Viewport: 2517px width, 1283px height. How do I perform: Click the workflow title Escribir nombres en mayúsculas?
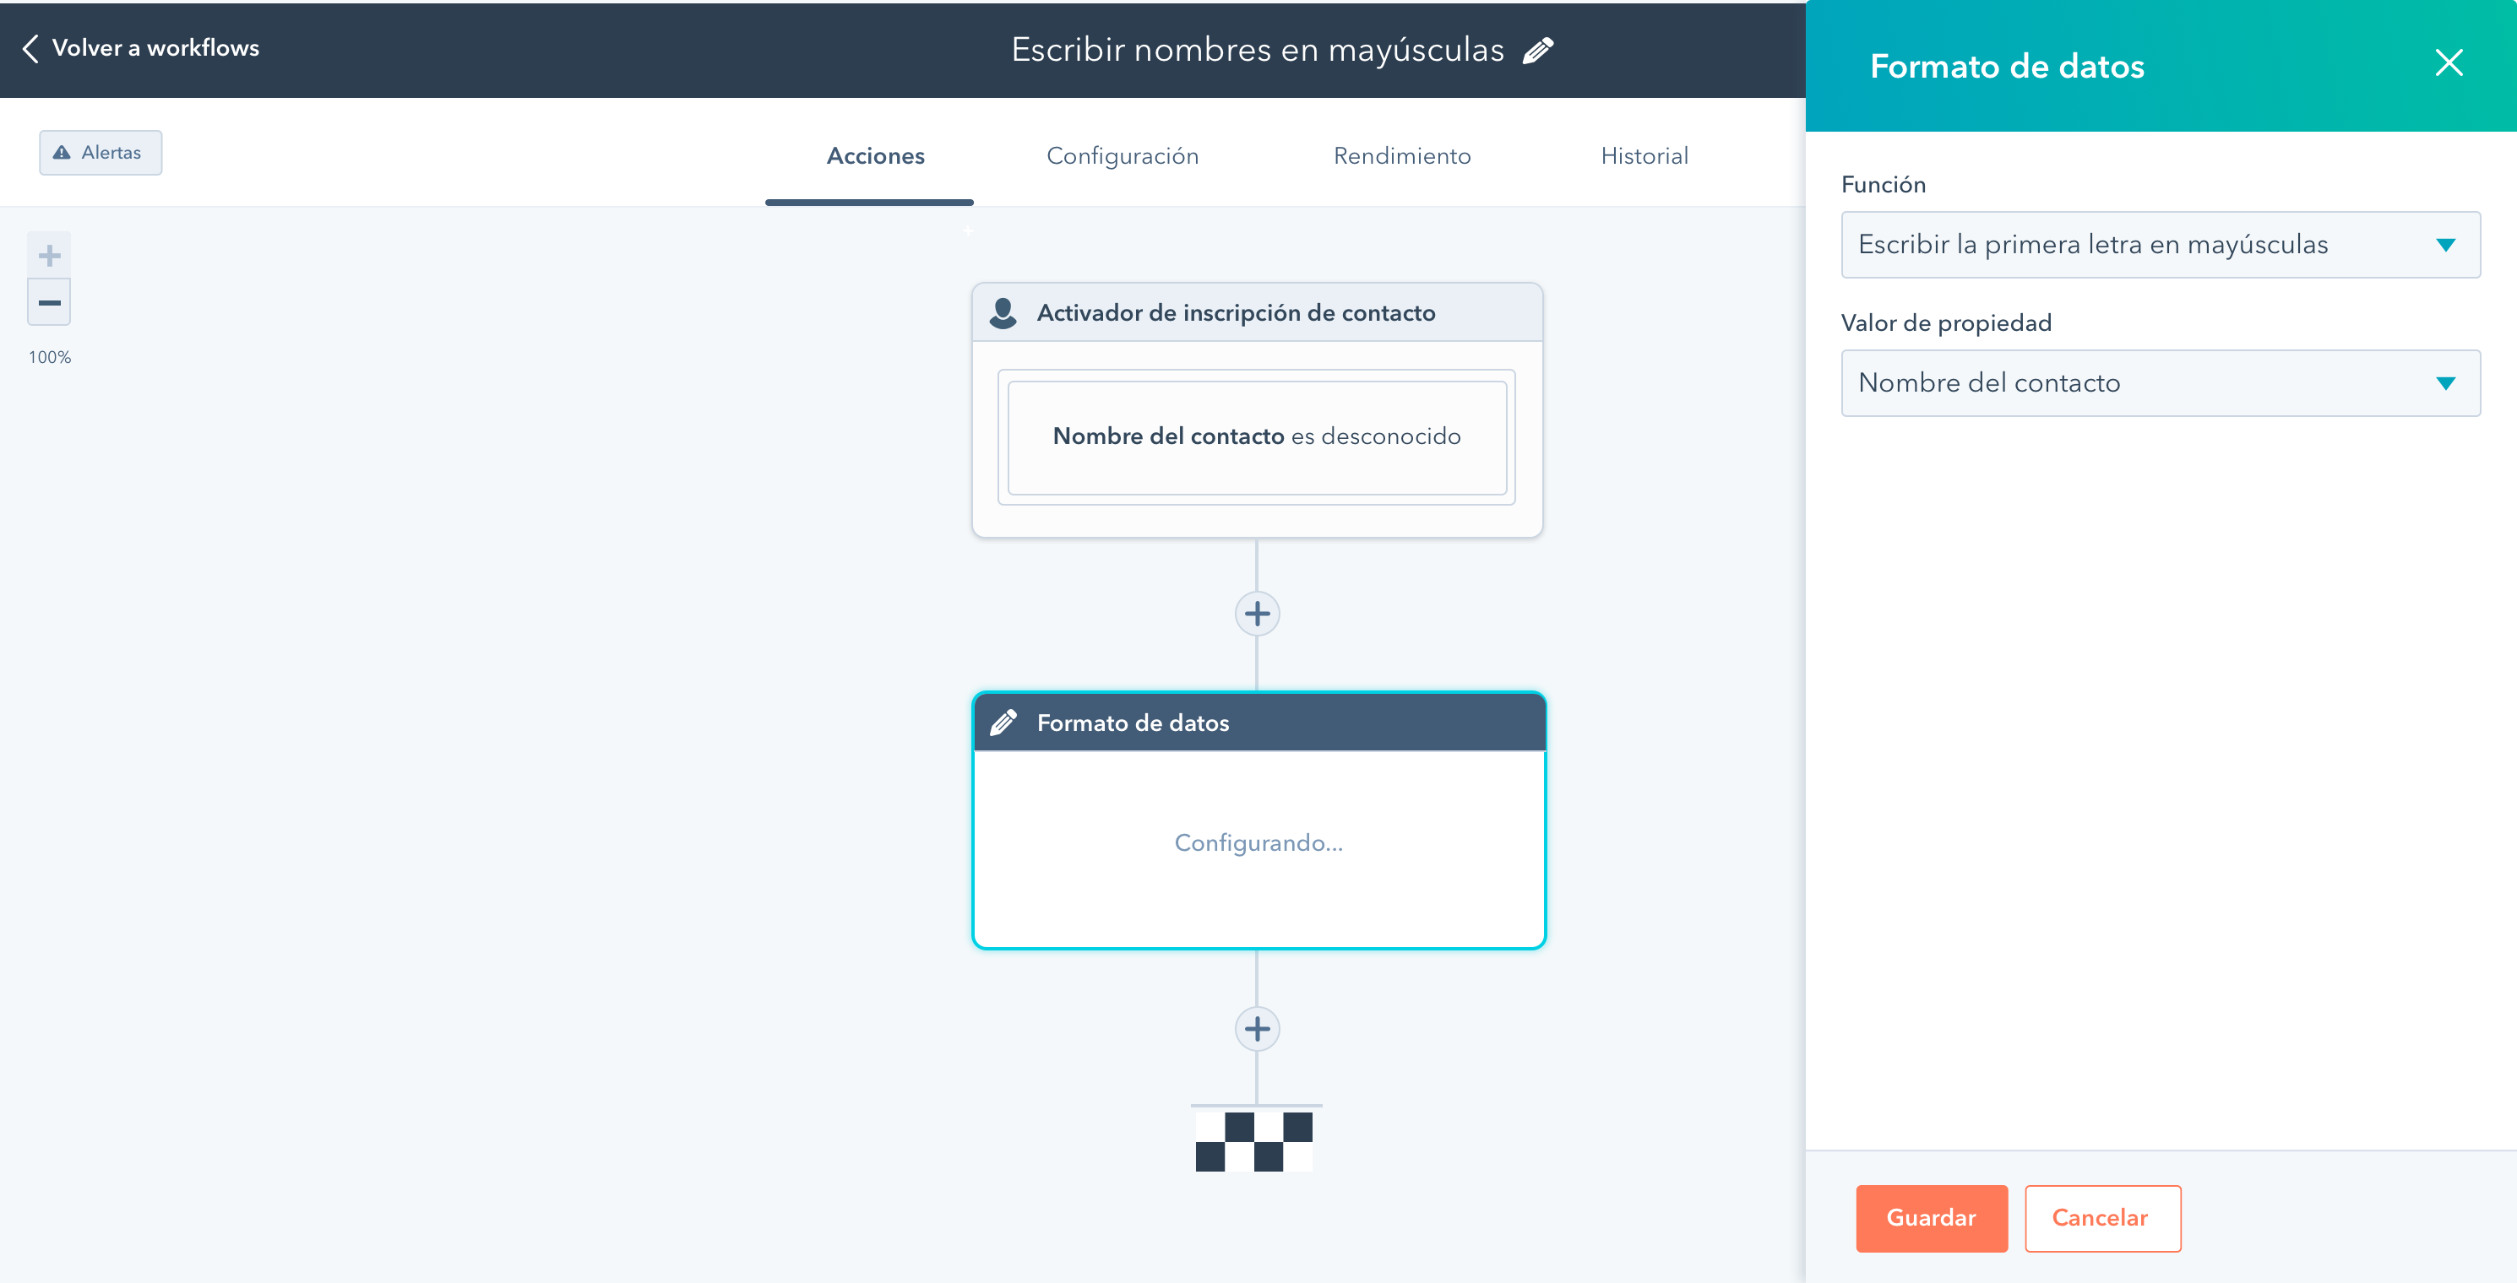pos(1257,50)
